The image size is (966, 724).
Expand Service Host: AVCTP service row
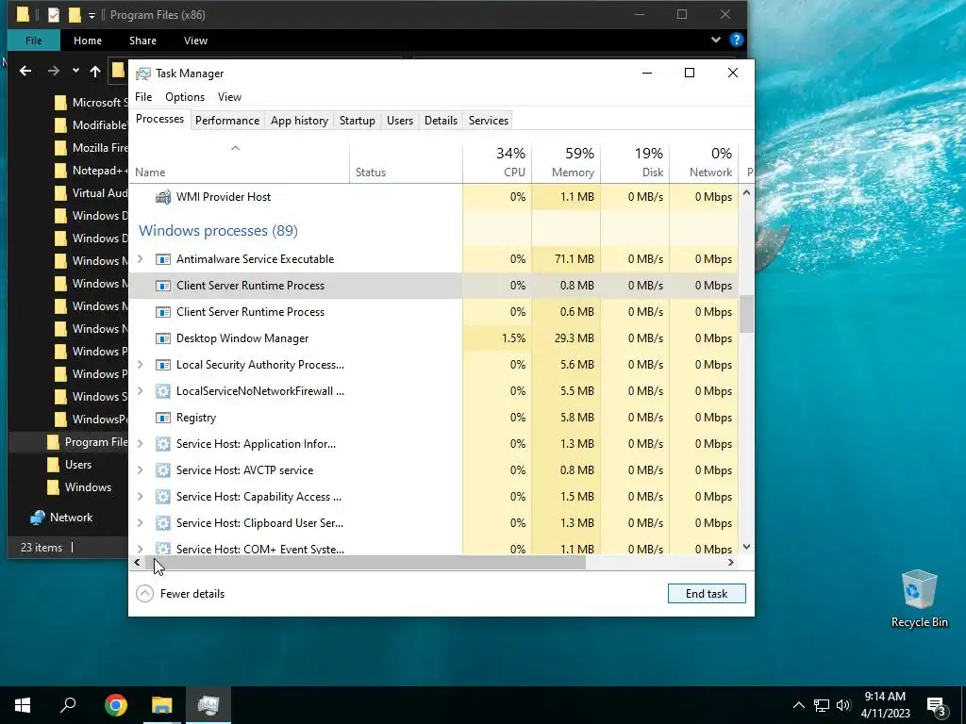tap(141, 470)
